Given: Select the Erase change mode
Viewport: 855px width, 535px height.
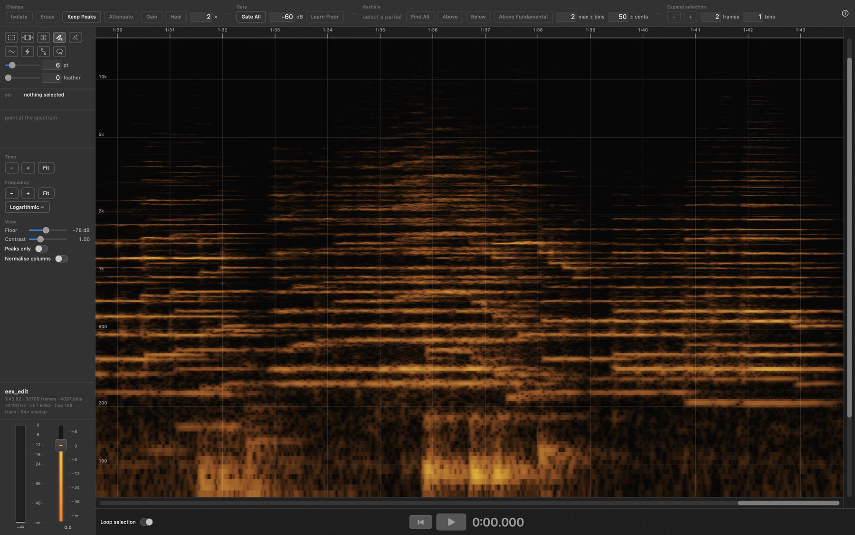Looking at the screenshot, I should tap(47, 17).
